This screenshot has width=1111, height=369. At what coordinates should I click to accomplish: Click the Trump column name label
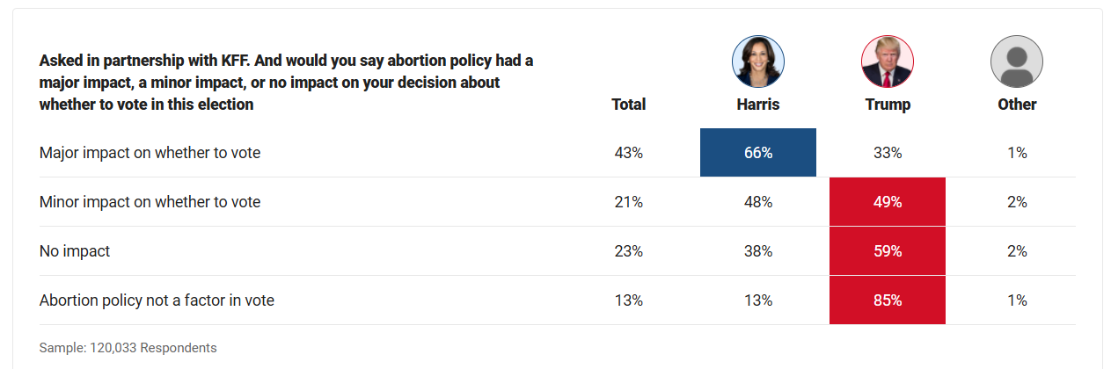tap(888, 105)
